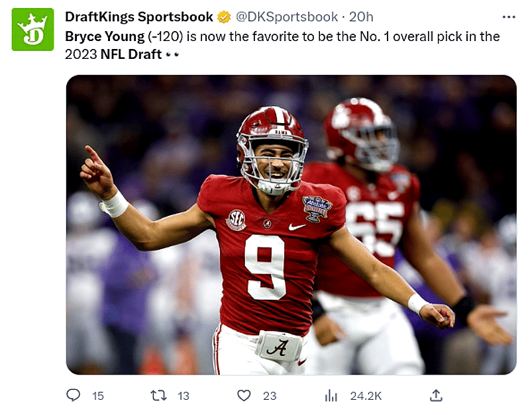
Task: Click the share upload icon
Action: point(436,395)
